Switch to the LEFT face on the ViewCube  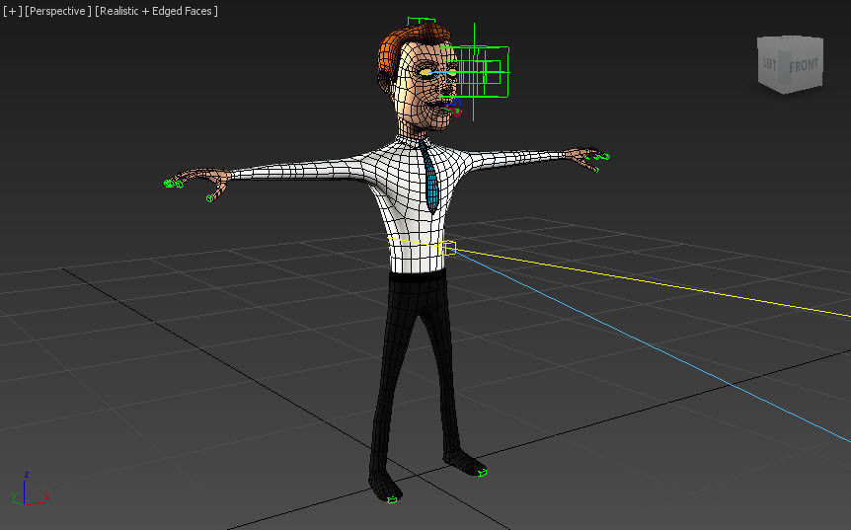pos(770,63)
